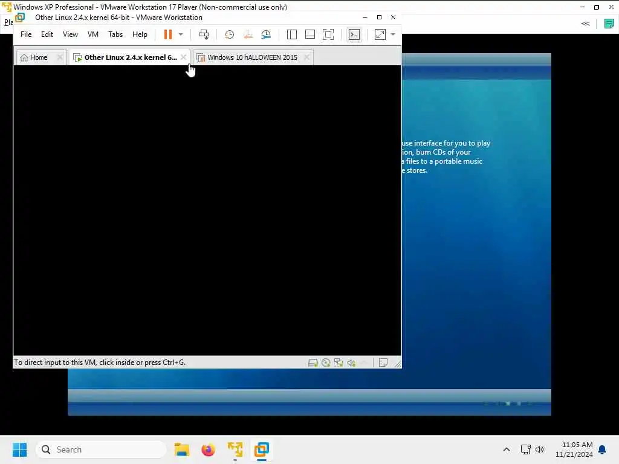Switch to VMware Player taskbar icon
Image resolution: width=619 pixels, height=464 pixels.
point(235,449)
